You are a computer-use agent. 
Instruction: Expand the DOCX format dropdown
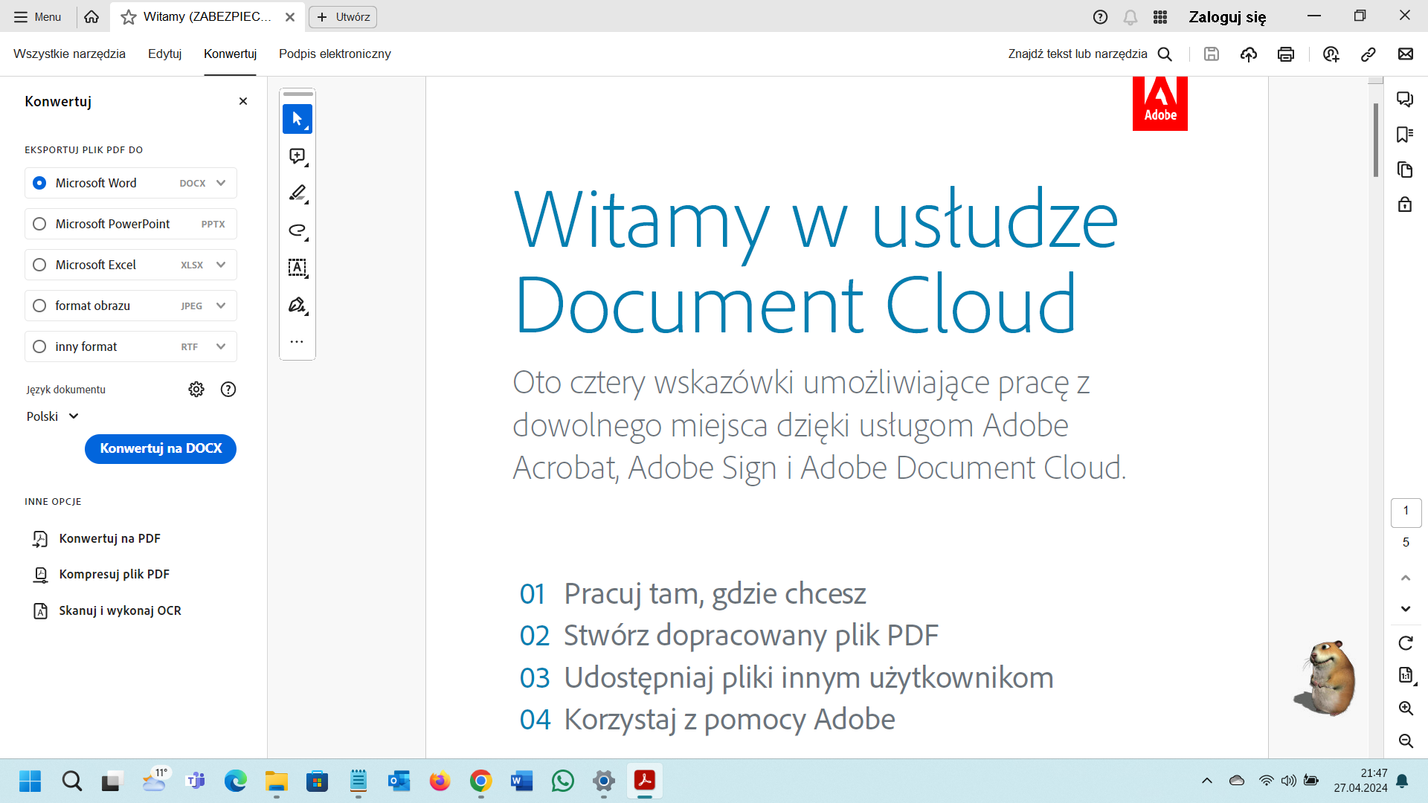point(221,183)
